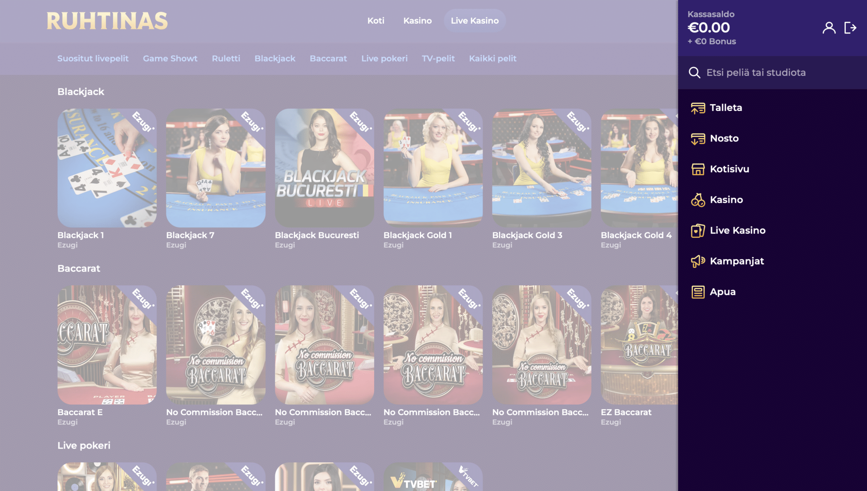Go to Koti in top navigation
The height and width of the screenshot is (491, 867).
pos(376,21)
